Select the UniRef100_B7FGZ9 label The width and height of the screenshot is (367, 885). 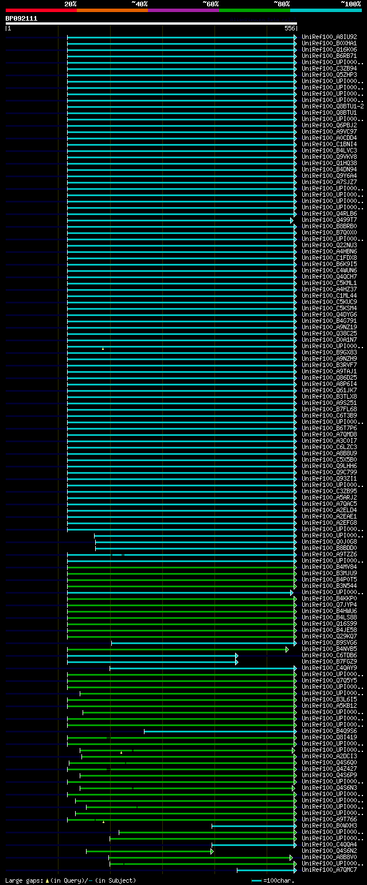(329, 662)
